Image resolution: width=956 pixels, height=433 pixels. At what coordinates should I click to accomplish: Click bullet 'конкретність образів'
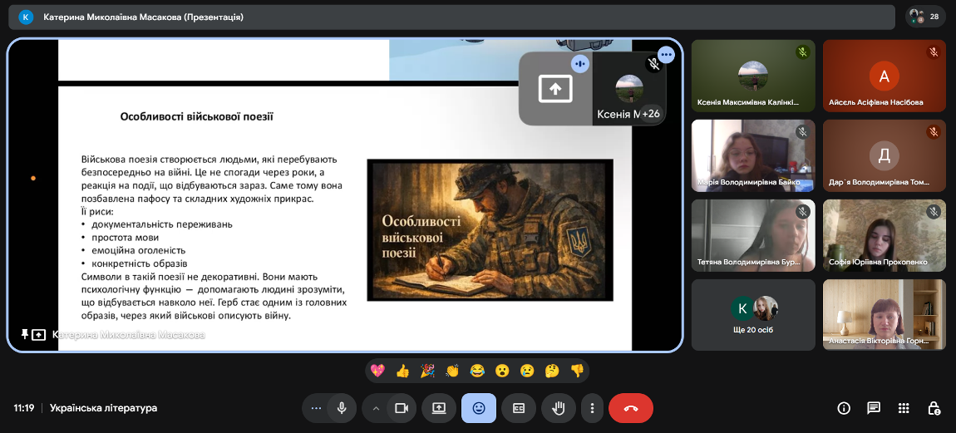click(x=139, y=263)
